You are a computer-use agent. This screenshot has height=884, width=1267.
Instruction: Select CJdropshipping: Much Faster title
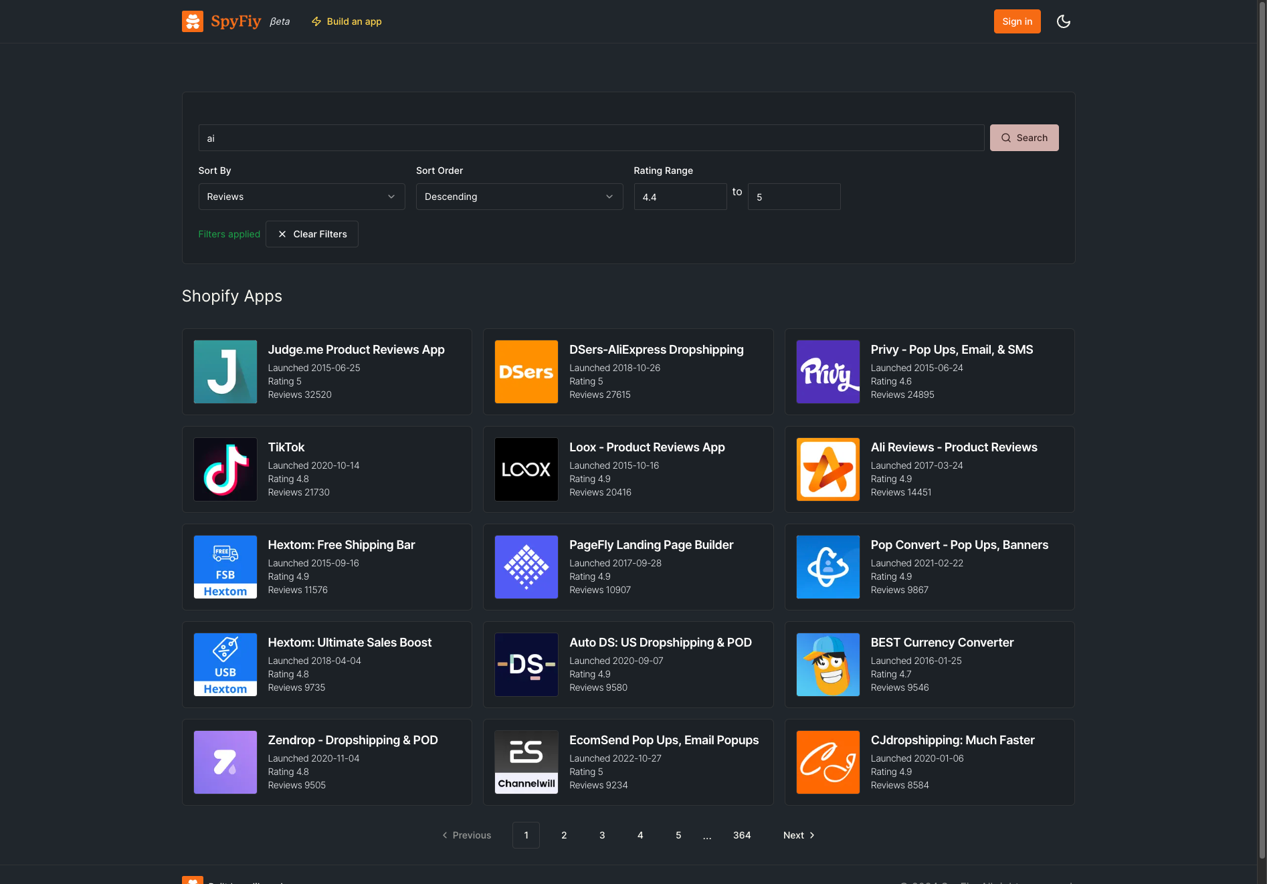[953, 740]
